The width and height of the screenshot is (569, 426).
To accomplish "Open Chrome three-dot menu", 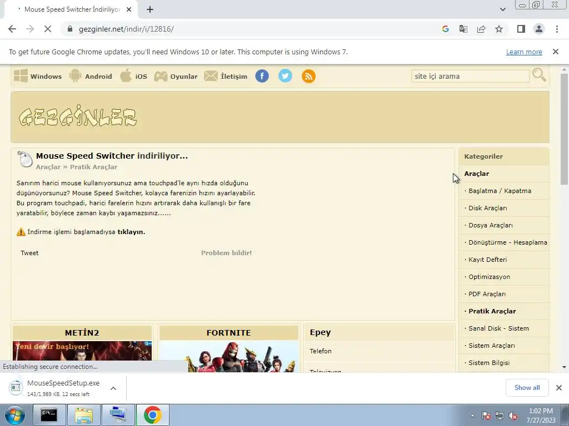I will (x=557, y=29).
